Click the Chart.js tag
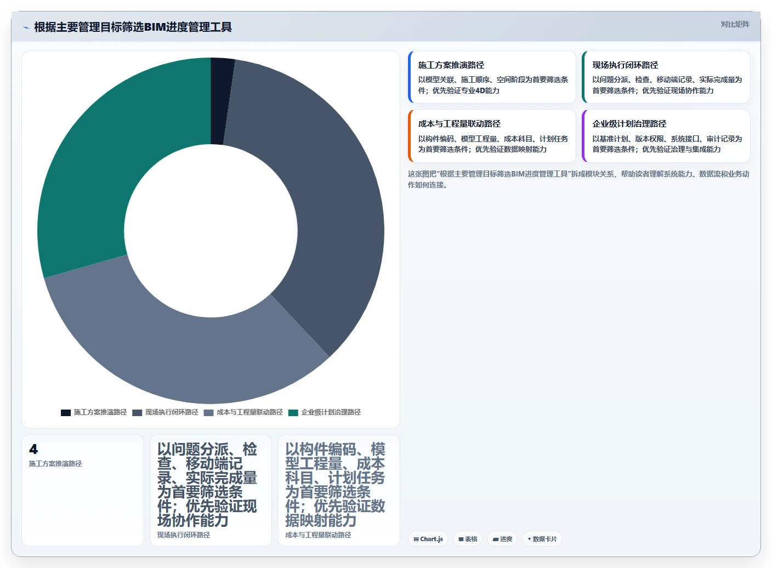 428,539
